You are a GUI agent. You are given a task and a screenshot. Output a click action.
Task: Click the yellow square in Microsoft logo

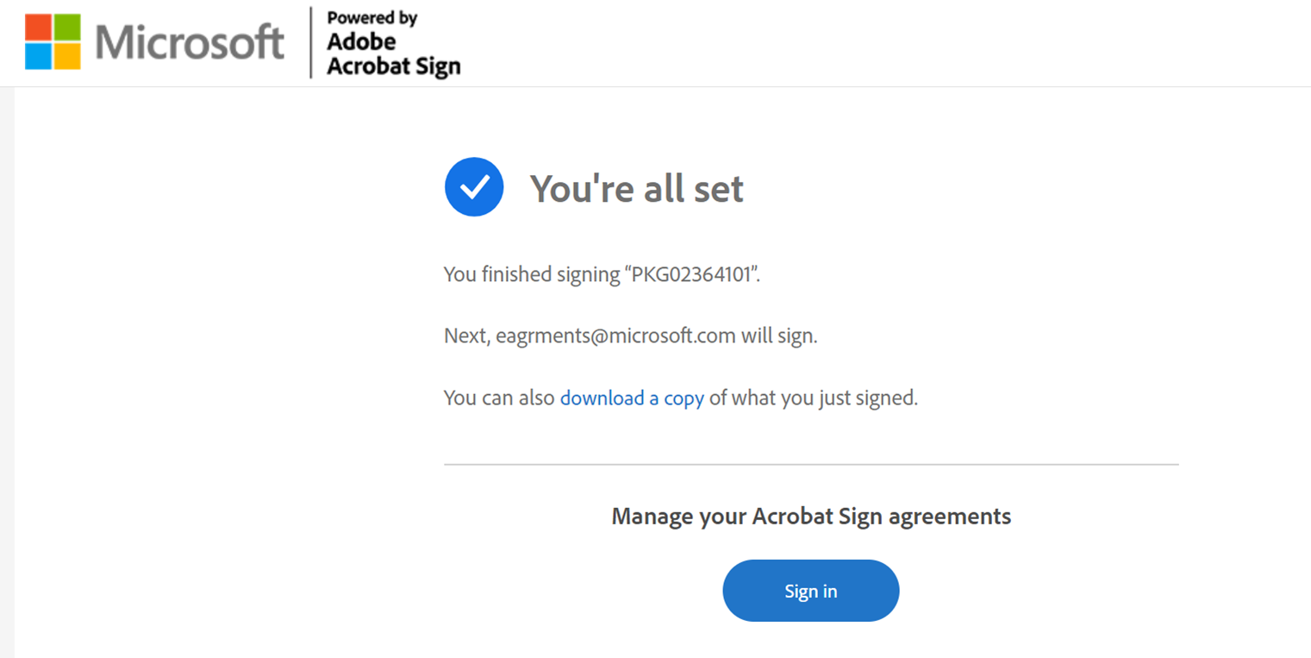click(67, 56)
